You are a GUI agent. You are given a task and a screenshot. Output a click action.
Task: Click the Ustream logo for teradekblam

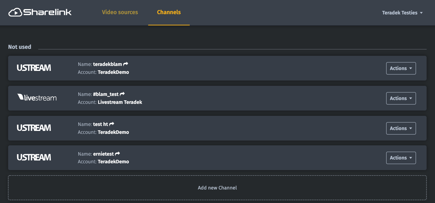tap(34, 68)
